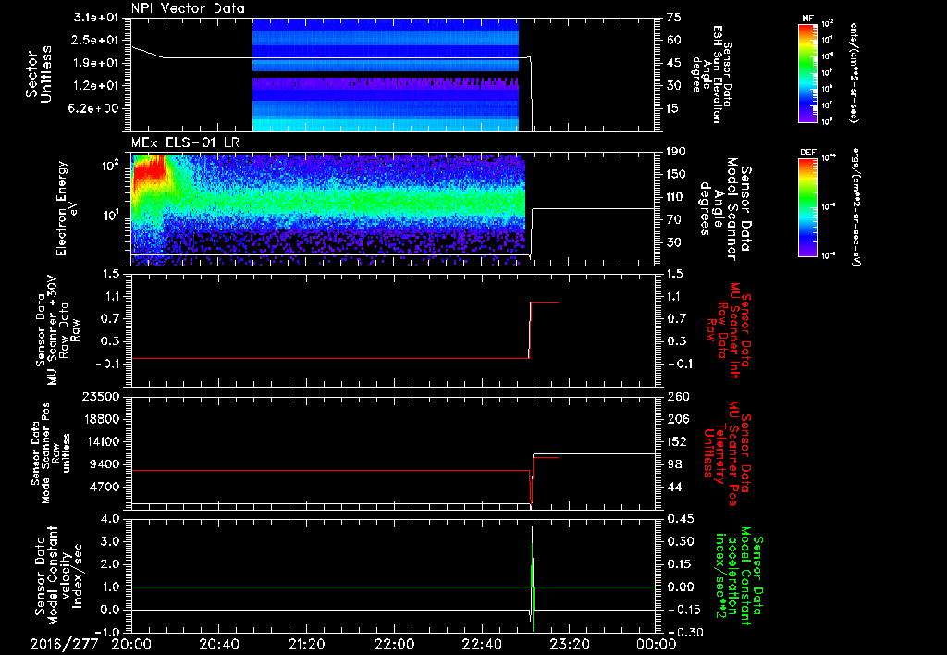Click the 22:00 time axis label
The height and width of the screenshot is (655, 947).
pyautogui.click(x=394, y=644)
